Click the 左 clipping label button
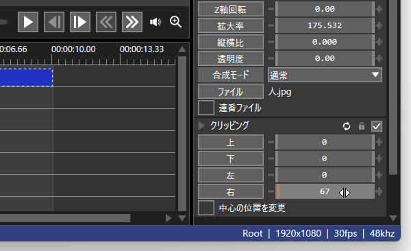411x251 pixels. click(231, 175)
